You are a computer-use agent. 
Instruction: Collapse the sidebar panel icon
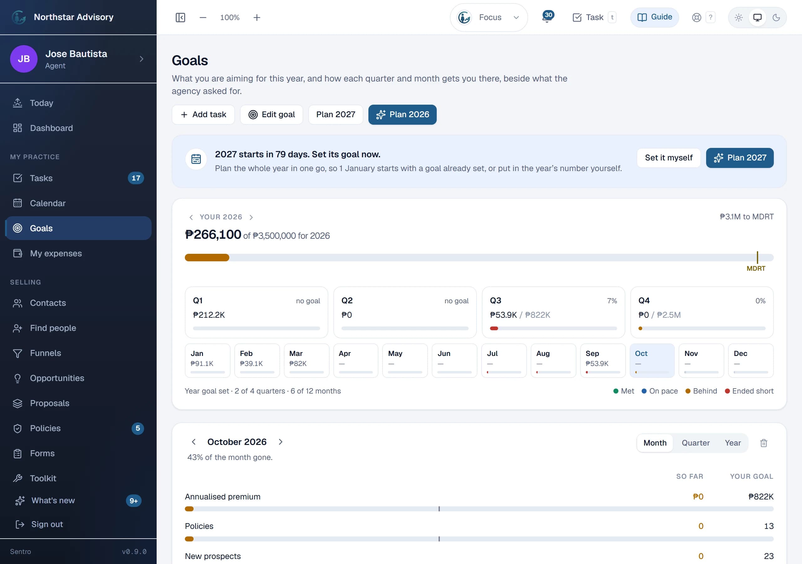tap(180, 18)
